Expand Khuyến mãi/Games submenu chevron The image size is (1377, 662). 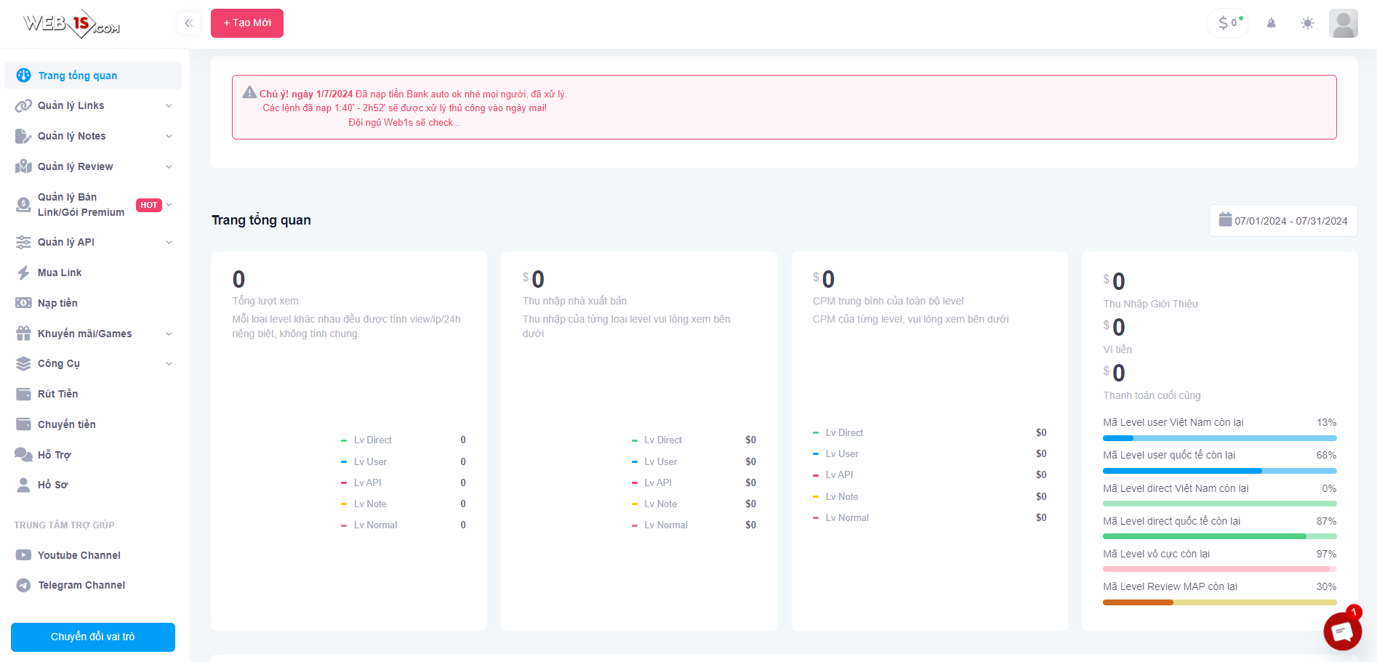coord(169,334)
